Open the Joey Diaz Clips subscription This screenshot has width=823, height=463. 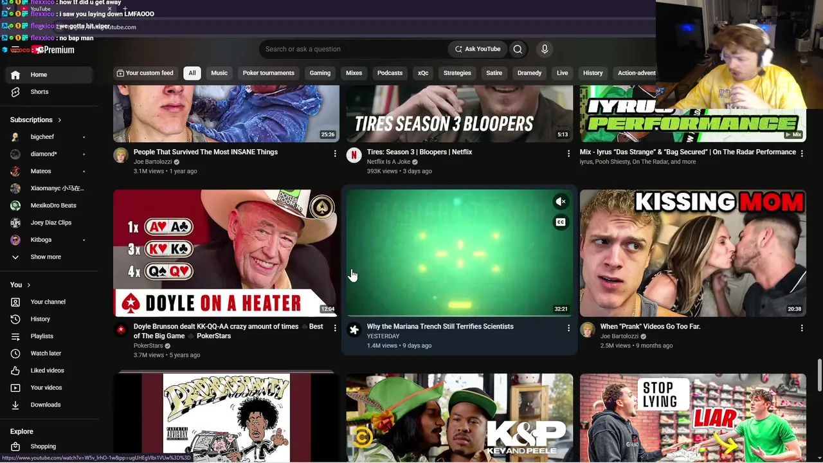click(x=50, y=222)
